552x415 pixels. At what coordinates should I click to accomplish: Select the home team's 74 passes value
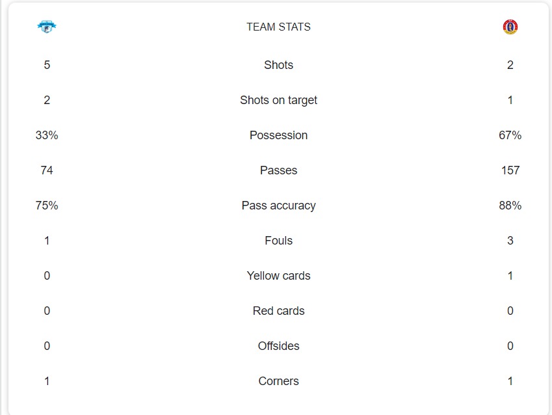[47, 170]
